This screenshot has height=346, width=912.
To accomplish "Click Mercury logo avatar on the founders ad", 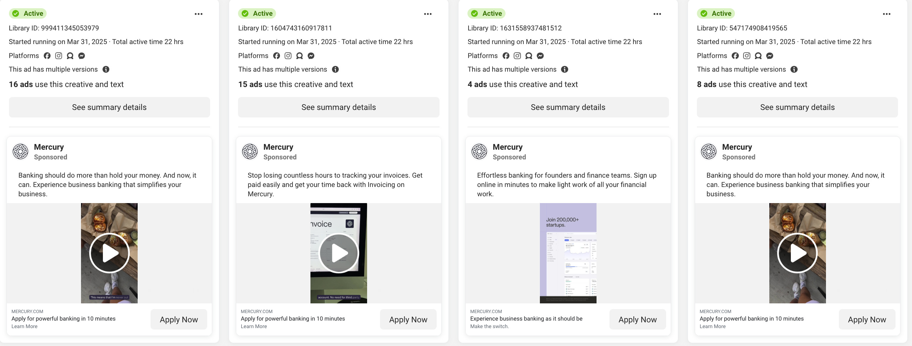I will click(x=479, y=152).
